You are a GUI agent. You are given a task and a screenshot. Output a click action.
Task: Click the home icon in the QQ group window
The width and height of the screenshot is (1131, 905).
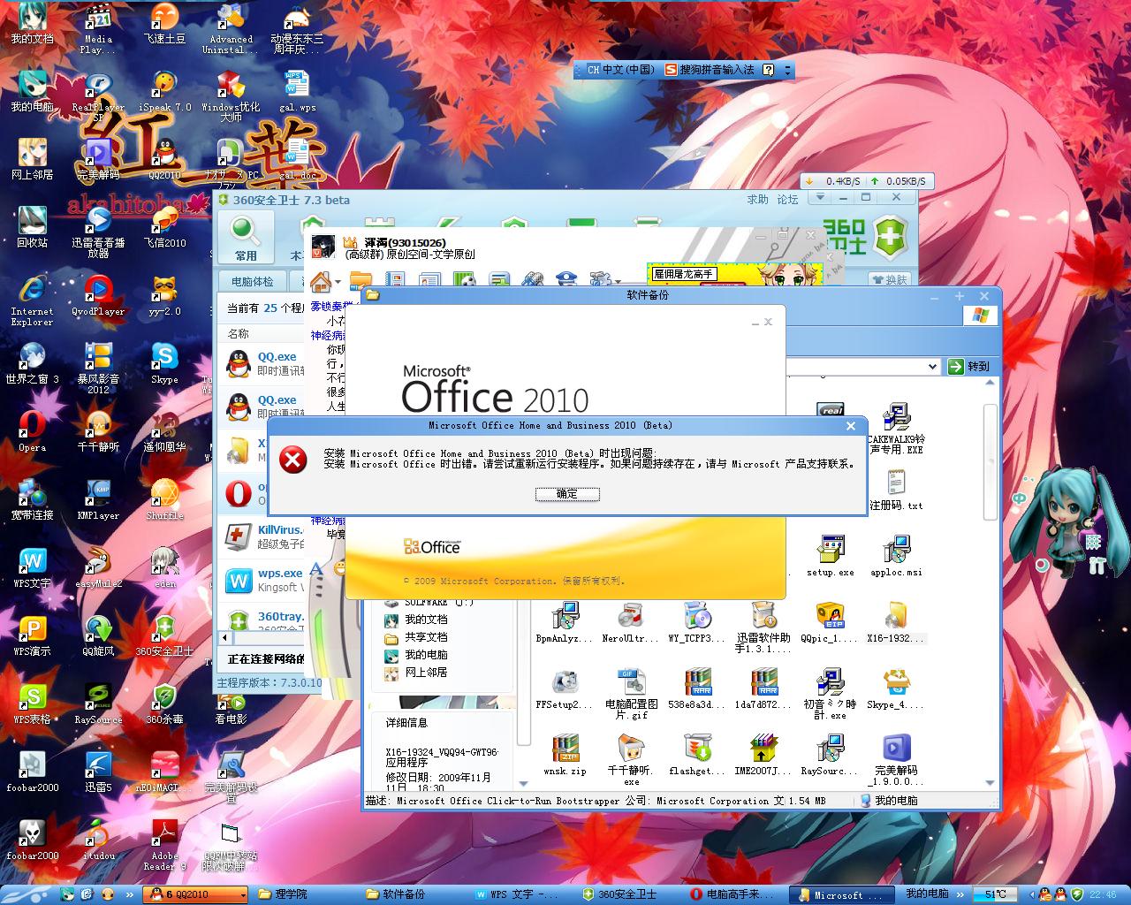pyautogui.click(x=321, y=281)
